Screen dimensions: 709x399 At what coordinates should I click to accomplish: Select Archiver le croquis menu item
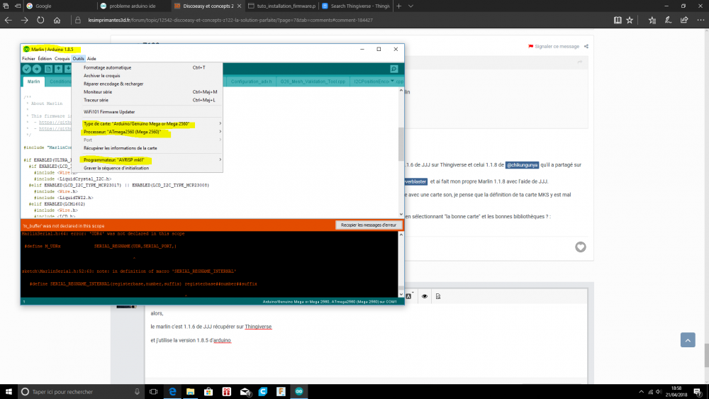[x=147, y=75]
